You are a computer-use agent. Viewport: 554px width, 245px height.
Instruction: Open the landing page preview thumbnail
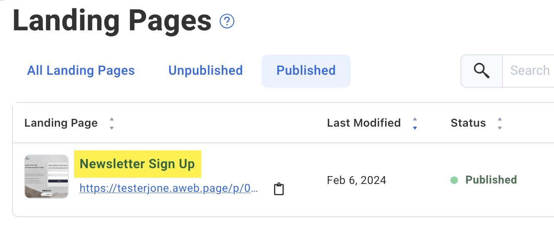tap(46, 176)
